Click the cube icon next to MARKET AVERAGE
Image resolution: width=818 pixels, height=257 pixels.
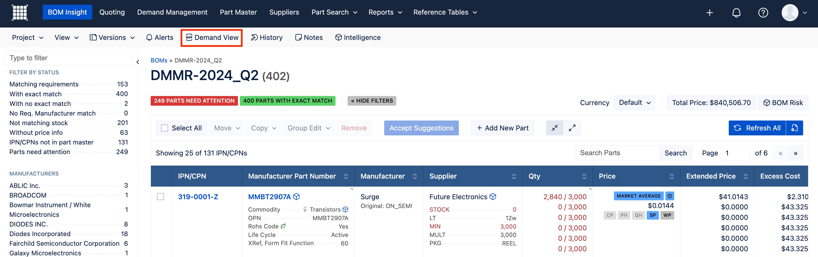tap(670, 196)
